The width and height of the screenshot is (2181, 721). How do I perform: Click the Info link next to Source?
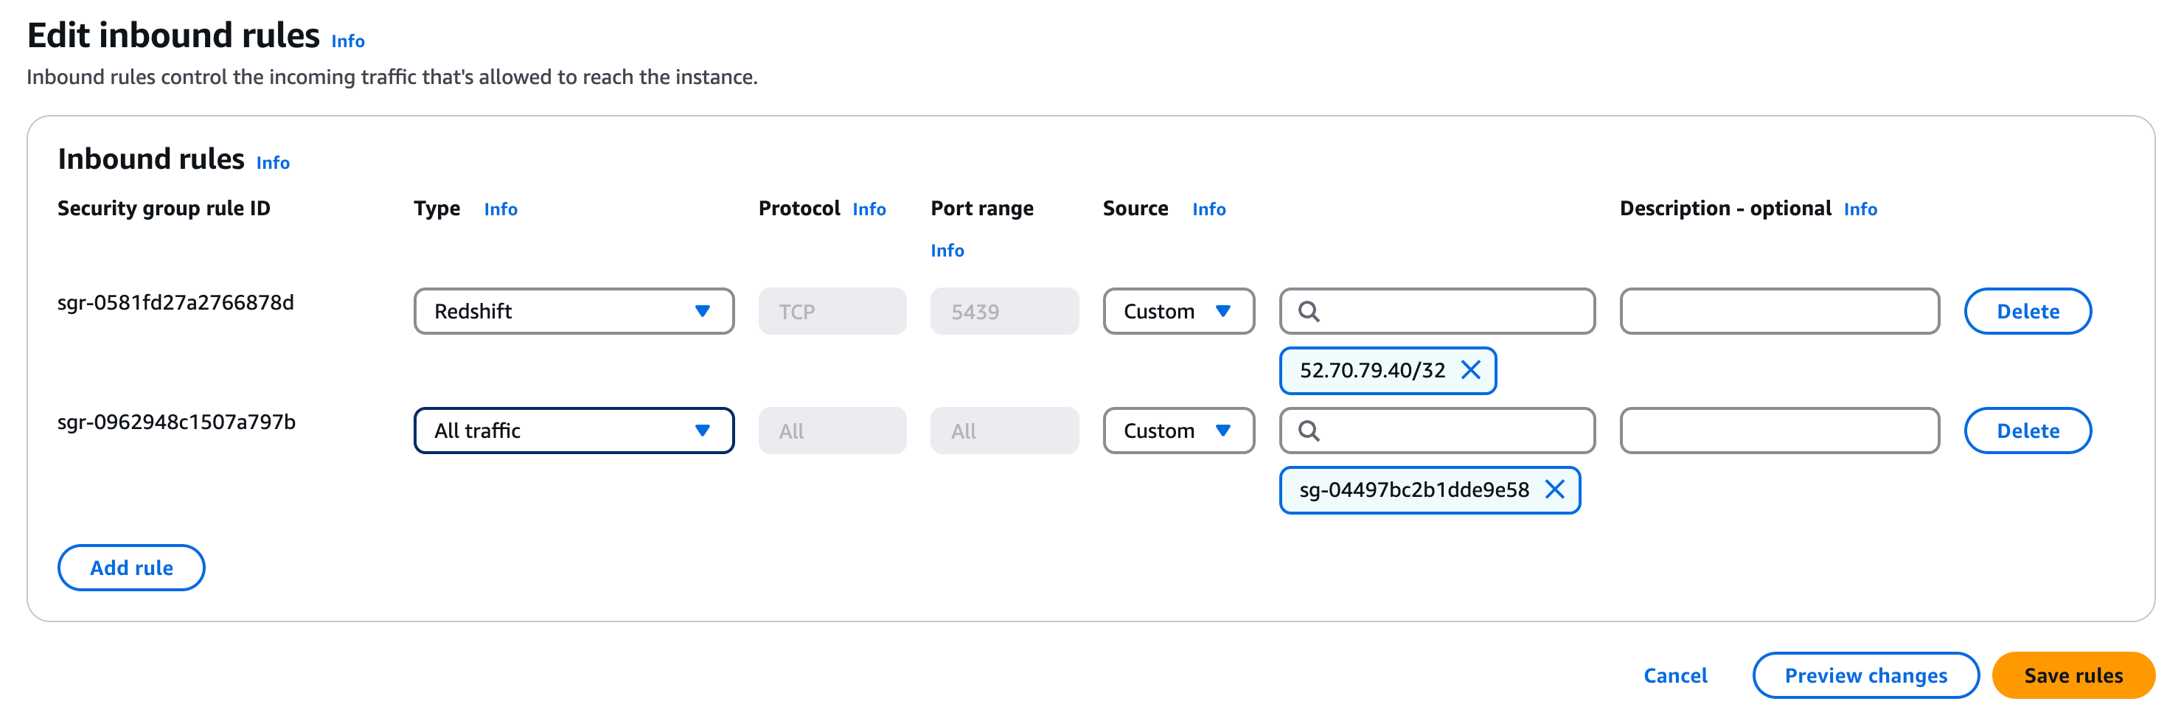1208,208
